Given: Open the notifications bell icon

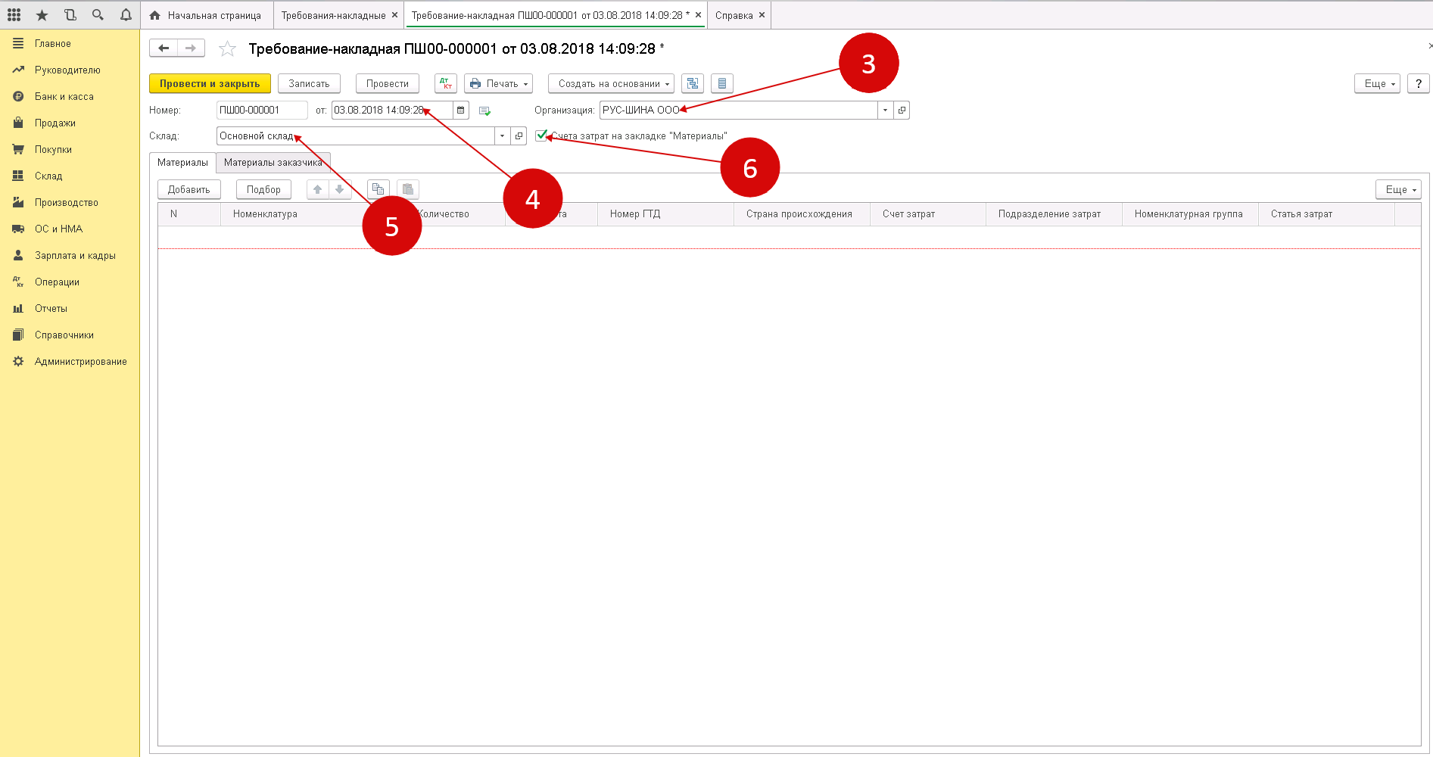Looking at the screenshot, I should (x=126, y=15).
